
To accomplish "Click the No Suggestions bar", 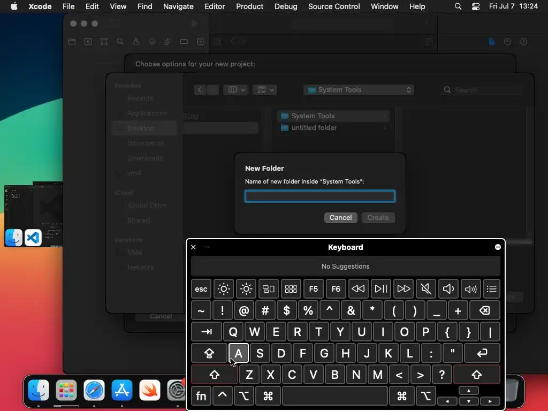I will 346,267.
